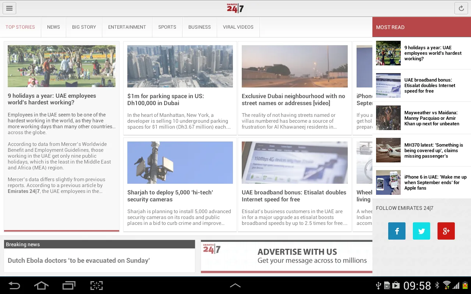Tap the 'Follow Emirates 24|7' text
Image resolution: width=471 pixels, height=294 pixels.
pyautogui.click(x=405, y=208)
